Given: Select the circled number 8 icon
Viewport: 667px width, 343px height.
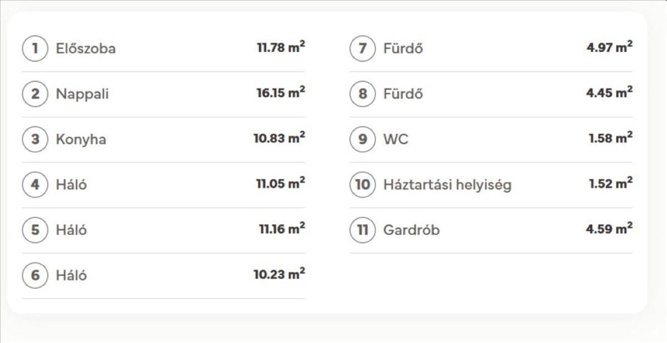Looking at the screenshot, I should pyautogui.click(x=363, y=94).
